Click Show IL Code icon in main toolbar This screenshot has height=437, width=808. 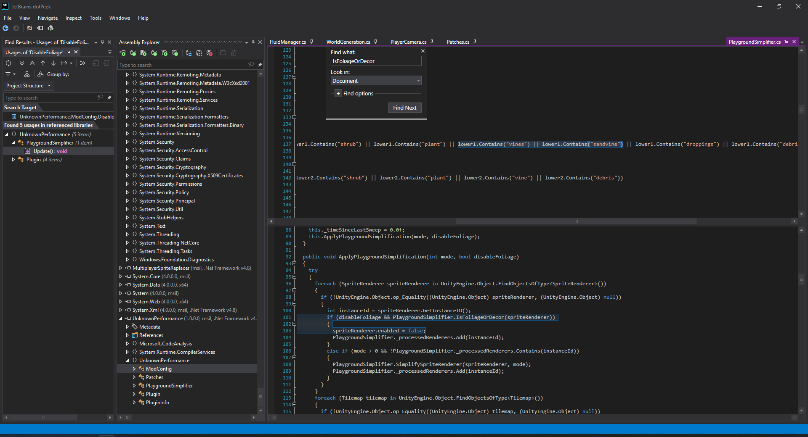click(40, 28)
